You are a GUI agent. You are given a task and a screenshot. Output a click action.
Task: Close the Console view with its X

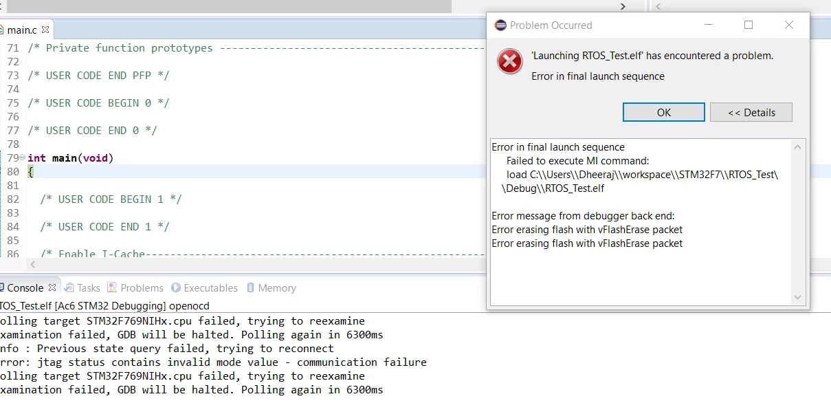(53, 287)
